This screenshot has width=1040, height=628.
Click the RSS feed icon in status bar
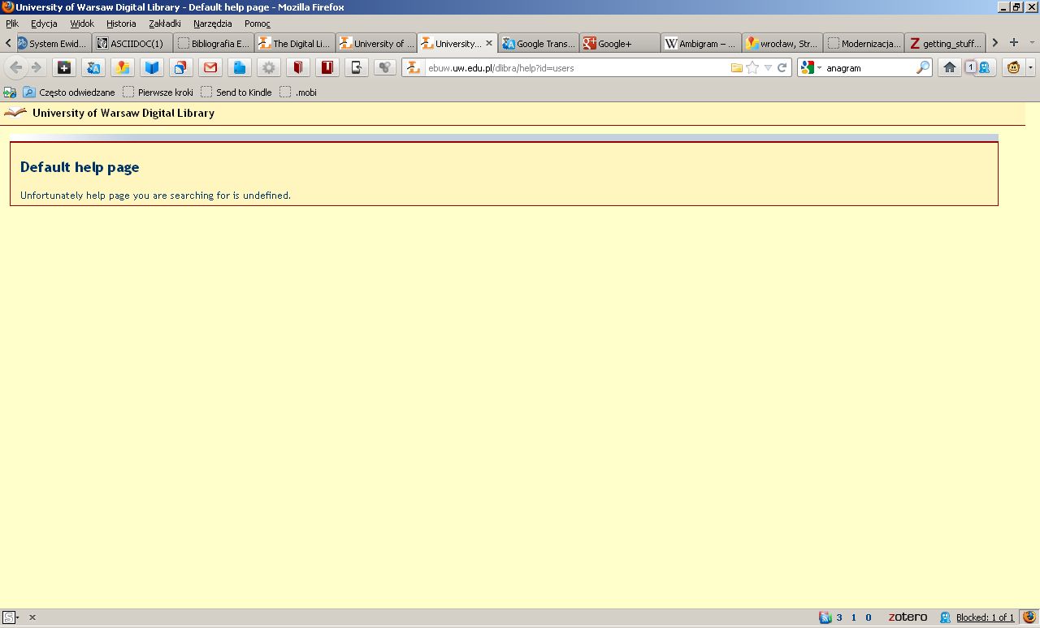[825, 617]
